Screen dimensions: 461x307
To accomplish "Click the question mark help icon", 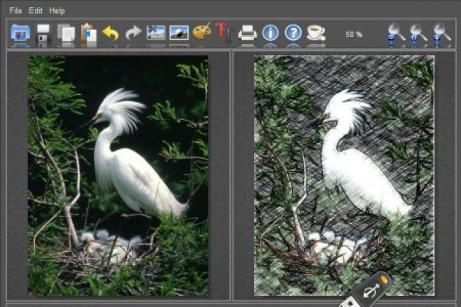I will tap(293, 33).
